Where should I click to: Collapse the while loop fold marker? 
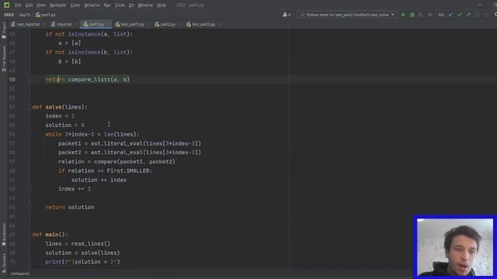(30, 134)
